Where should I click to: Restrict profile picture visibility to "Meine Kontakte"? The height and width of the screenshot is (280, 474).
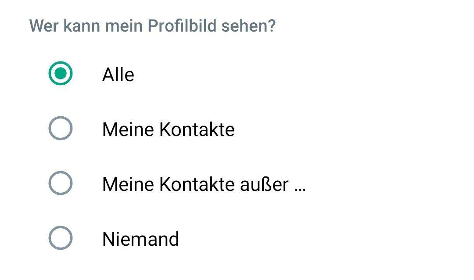click(168, 129)
